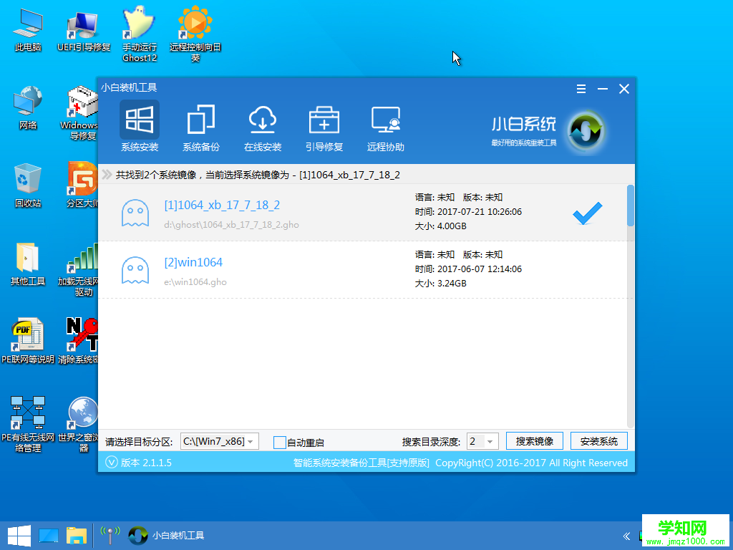Open File Explorer from taskbar
Image resolution: width=733 pixels, height=550 pixels.
77,536
